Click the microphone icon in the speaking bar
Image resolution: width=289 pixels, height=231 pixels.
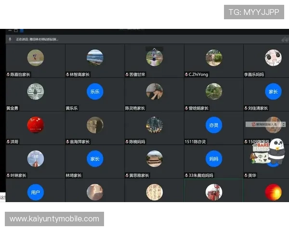[x=10, y=39]
